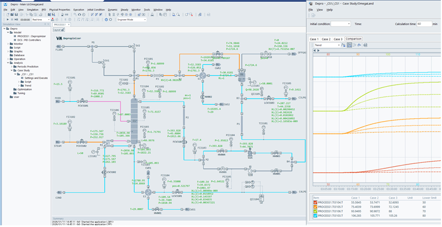Switch to the Case 2 tab
The width and height of the screenshot is (442, 227).
(326, 39)
